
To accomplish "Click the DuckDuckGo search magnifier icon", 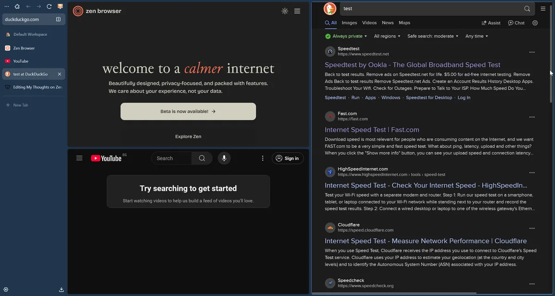I will 527,9.
